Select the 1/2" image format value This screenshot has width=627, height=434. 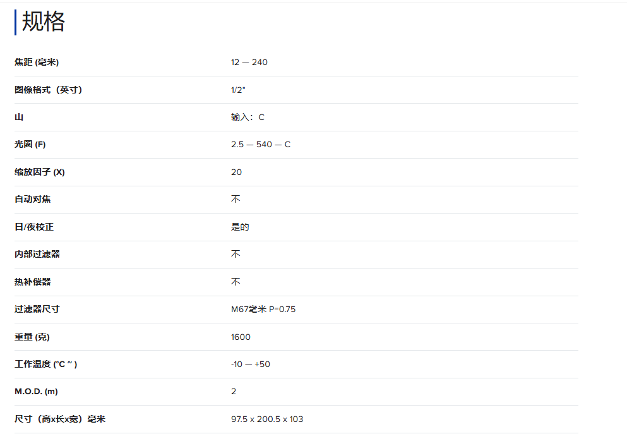point(238,90)
